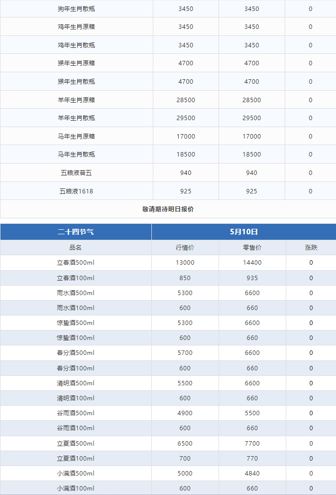
Task: Select the 850 market price cell
Action: (x=185, y=278)
